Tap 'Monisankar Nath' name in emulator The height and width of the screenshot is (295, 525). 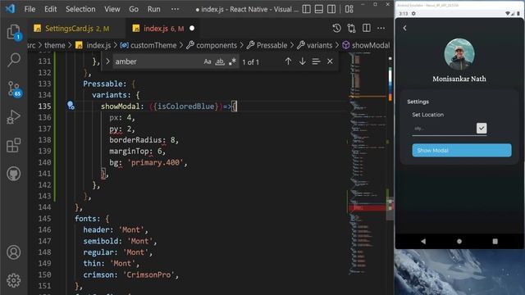[459, 79]
